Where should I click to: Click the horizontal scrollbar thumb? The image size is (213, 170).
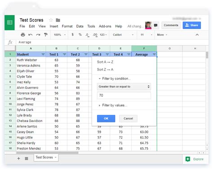(x=47, y=153)
